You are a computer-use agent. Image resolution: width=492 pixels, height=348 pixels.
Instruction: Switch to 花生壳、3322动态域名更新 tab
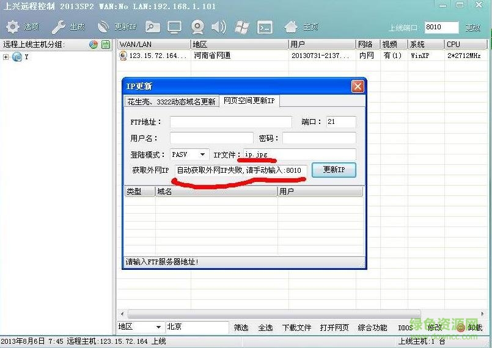[x=171, y=101]
